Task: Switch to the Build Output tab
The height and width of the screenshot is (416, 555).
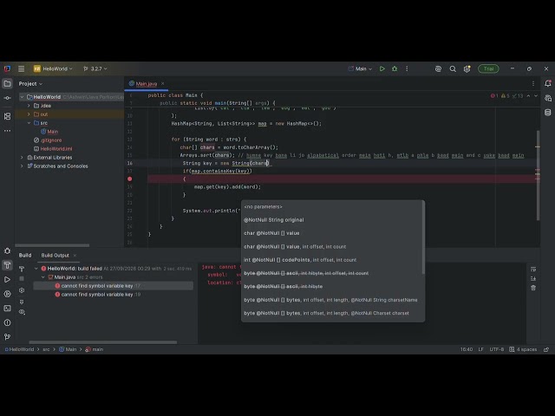Action: tap(55, 255)
